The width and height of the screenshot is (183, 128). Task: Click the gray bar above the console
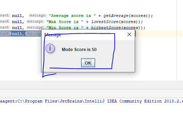click(x=91, y=85)
